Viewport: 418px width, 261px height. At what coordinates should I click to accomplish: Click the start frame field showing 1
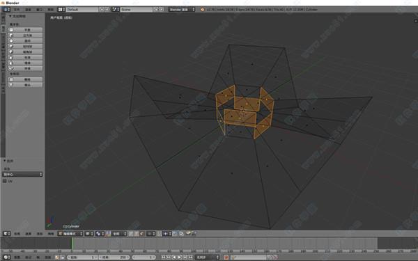82,258
